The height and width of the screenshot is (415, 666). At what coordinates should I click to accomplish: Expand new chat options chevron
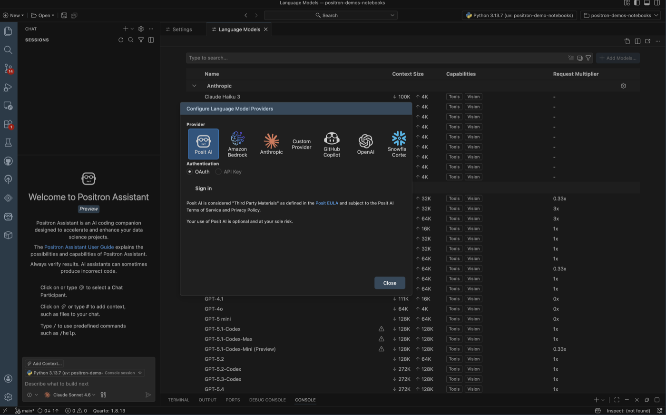click(132, 29)
